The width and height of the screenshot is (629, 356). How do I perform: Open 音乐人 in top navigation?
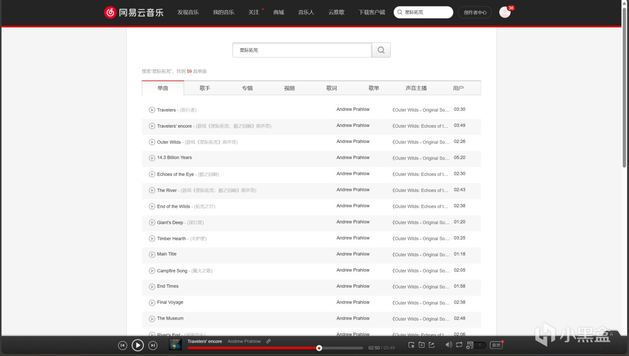tap(306, 12)
